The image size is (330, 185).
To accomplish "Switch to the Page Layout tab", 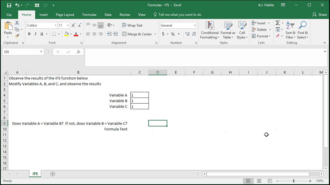I will click(x=65, y=15).
